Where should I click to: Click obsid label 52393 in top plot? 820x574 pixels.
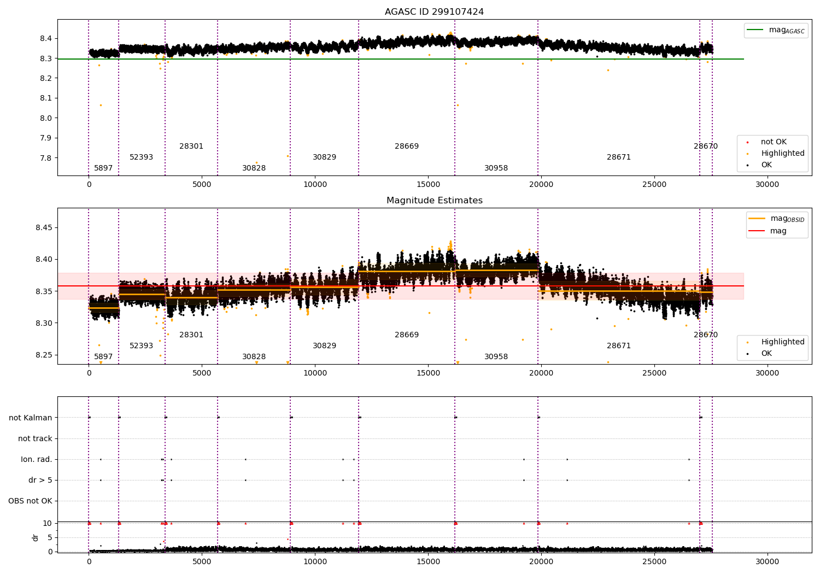click(x=141, y=157)
